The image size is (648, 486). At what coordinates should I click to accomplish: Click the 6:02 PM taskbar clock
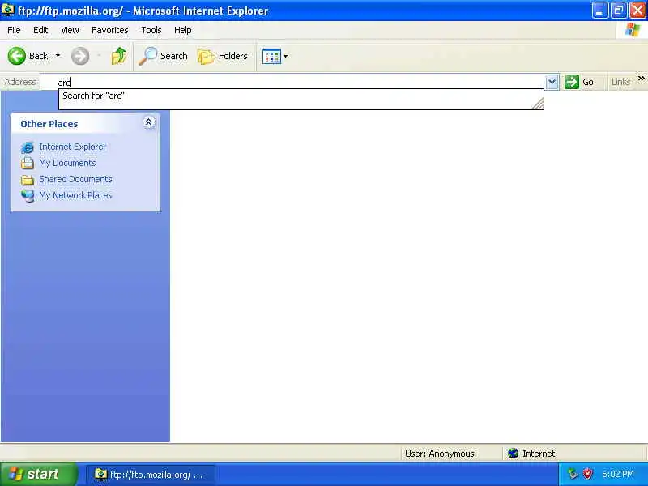click(618, 474)
